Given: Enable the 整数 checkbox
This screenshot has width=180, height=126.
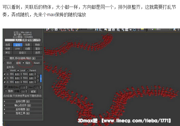Looking at the screenshot, I should point(6,91).
